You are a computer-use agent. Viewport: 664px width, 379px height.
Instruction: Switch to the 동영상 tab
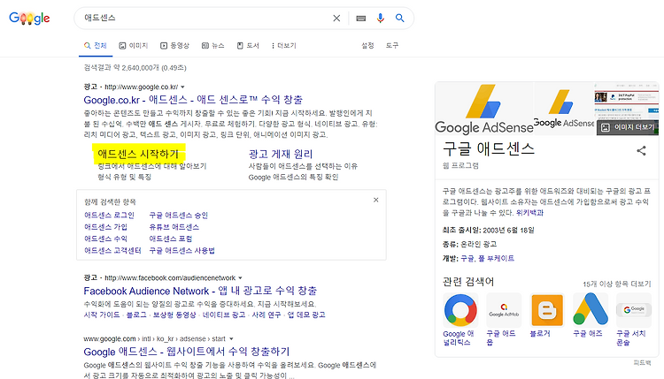click(175, 46)
